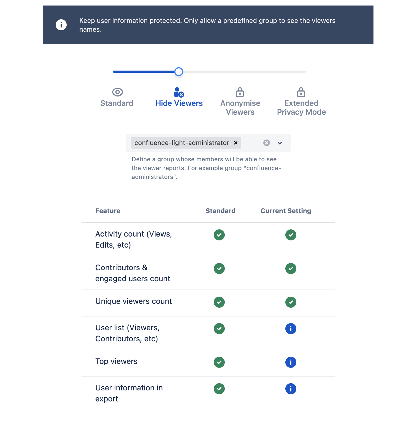This screenshot has width=417, height=429.
Task: Select the Anonymise Viewers mode label
Action: pos(240,108)
